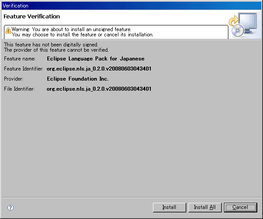Image resolution: width=263 pixels, height=219 pixels.
Task: Cancel the feature installation
Action: pyautogui.click(x=240, y=207)
